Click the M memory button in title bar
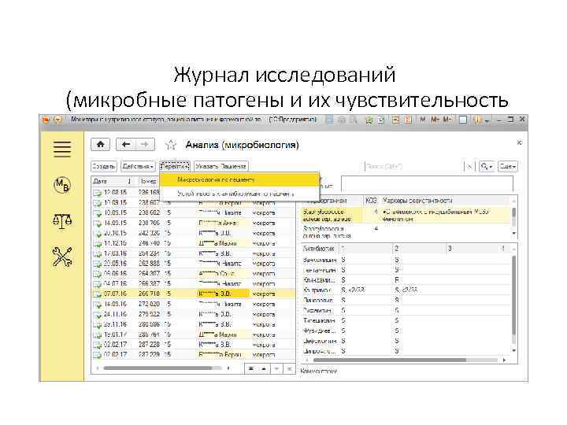567x425 pixels. tap(422, 120)
